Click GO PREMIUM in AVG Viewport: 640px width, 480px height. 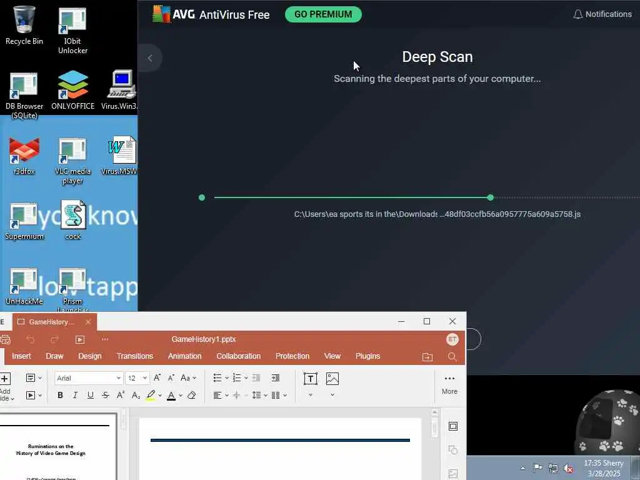pos(323,14)
